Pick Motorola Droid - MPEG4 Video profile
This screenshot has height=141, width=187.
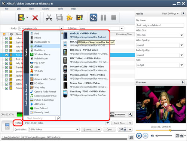coord(85,77)
